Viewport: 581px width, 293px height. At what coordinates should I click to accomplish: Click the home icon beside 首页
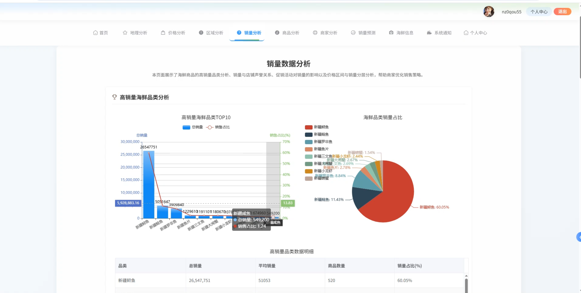(95, 33)
